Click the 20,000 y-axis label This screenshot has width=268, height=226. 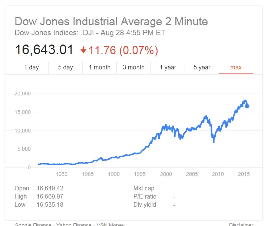pyautogui.click(x=23, y=94)
